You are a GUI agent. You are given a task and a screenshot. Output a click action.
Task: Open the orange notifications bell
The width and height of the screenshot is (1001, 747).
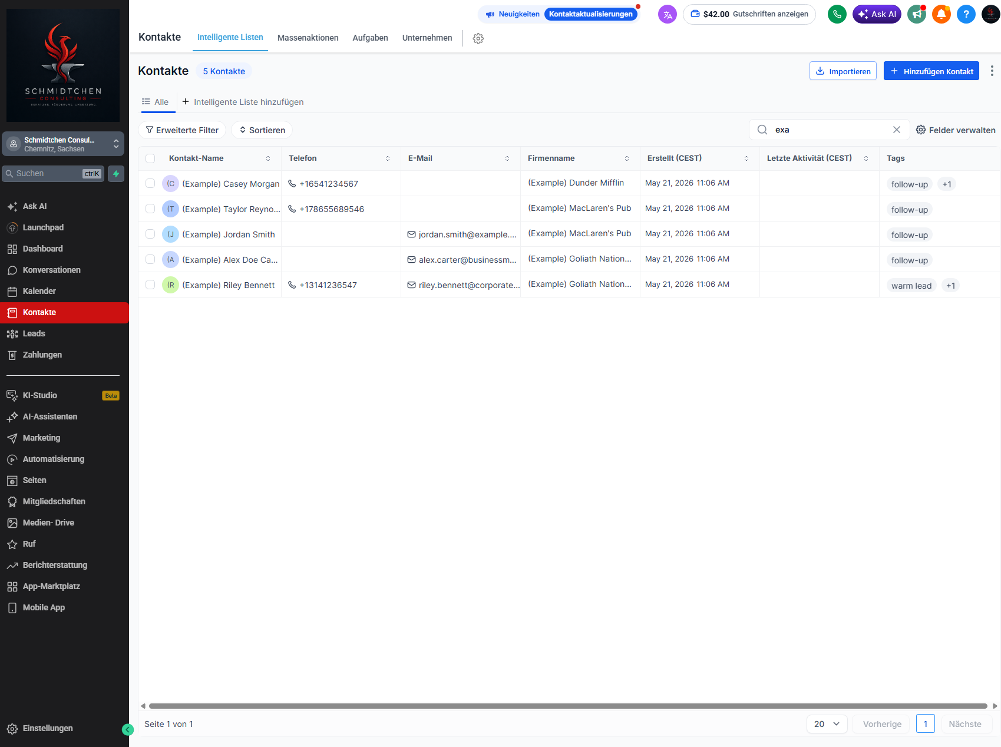click(941, 14)
